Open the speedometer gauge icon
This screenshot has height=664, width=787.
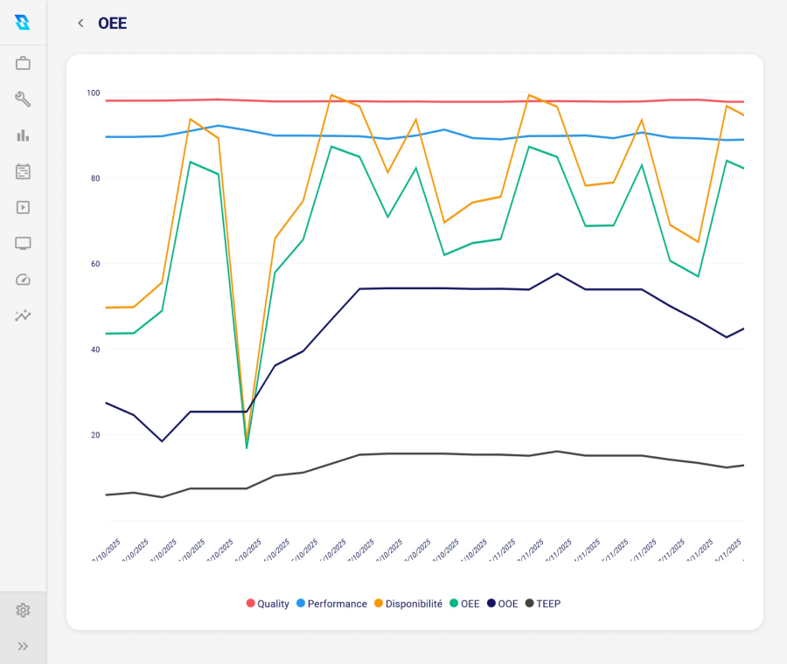(23, 280)
